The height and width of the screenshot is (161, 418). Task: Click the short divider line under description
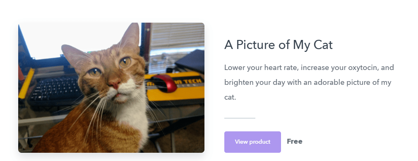coord(240,118)
